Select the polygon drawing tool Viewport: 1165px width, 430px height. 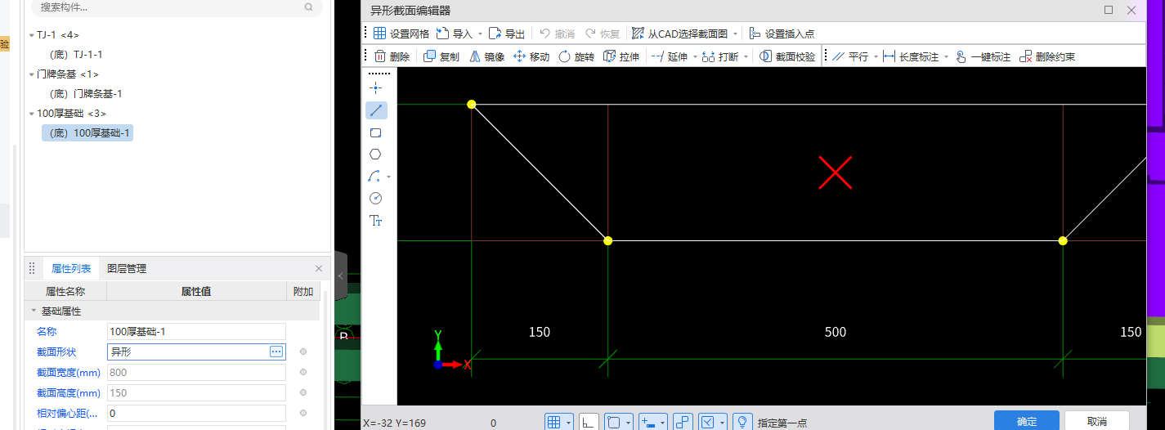[376, 154]
